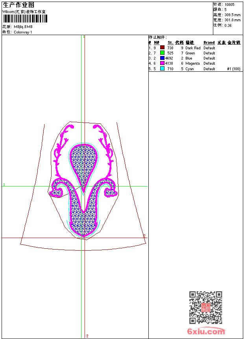The width and height of the screenshot is (244, 339).
Task: Select 'Default' brand in the Dark Red row
Action: [x=209, y=48]
